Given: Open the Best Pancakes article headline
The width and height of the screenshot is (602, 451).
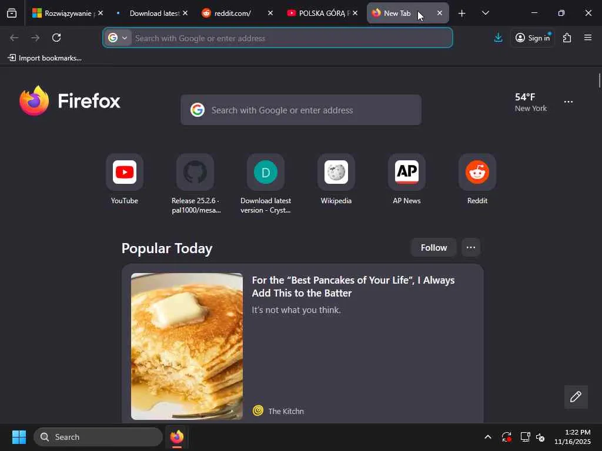Looking at the screenshot, I should coord(353,287).
